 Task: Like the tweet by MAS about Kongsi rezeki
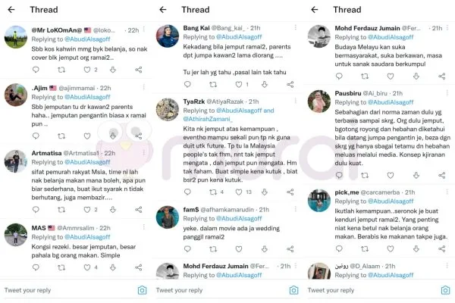point(87,267)
